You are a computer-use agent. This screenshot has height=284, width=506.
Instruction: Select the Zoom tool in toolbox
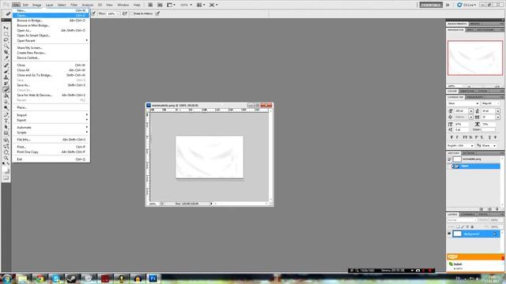pos(6,159)
